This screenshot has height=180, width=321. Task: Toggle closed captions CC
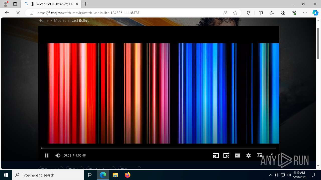pos(237,155)
